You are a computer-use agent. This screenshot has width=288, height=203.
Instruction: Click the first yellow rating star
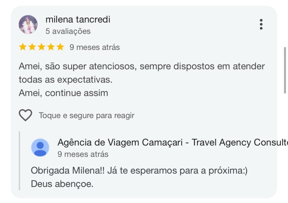click(x=23, y=47)
